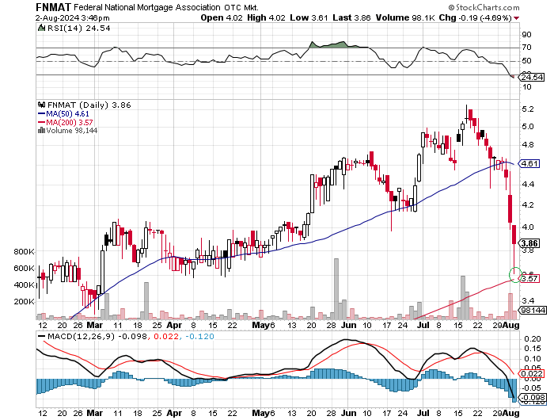Click the 'Volume 98.1K' header value
554x420 pixels.
405,17
